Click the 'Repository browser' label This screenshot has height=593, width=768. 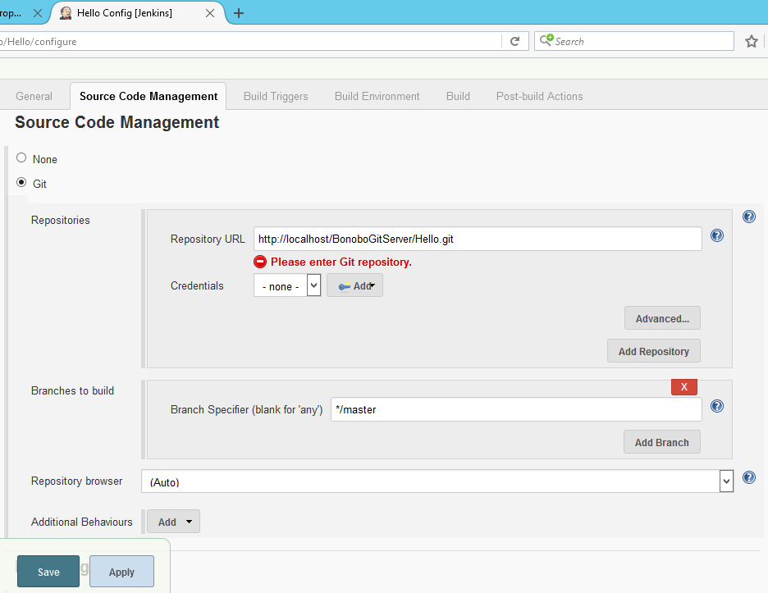pos(77,481)
